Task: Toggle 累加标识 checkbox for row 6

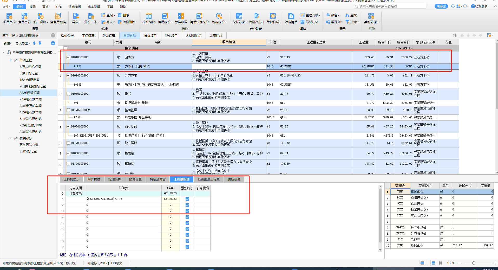Action: 187,229
